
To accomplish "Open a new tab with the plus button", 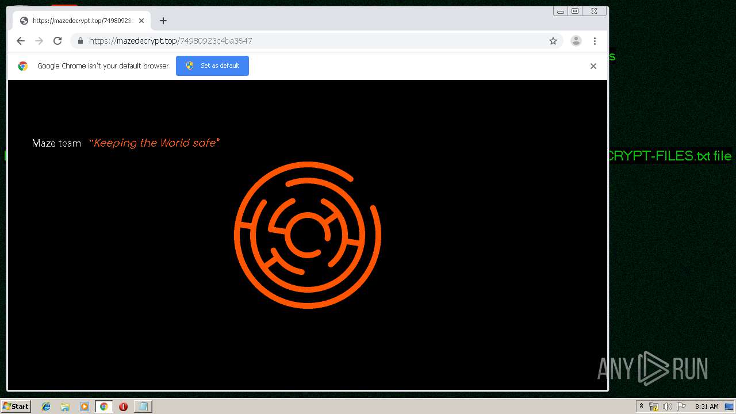I will tap(163, 21).
